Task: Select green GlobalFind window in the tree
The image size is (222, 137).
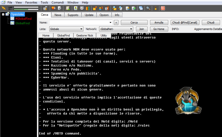Action: point(22,23)
